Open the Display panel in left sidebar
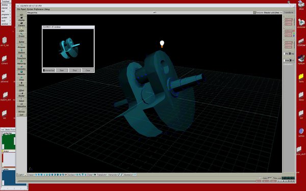The image size is (306, 191). [21, 19]
